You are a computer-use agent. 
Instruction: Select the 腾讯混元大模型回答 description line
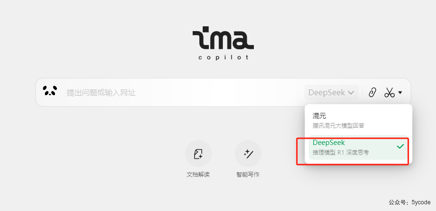[338, 126]
